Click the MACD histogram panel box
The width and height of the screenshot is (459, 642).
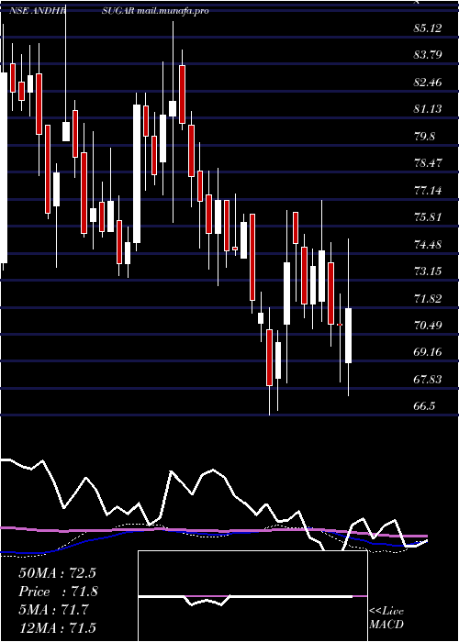tap(252, 596)
